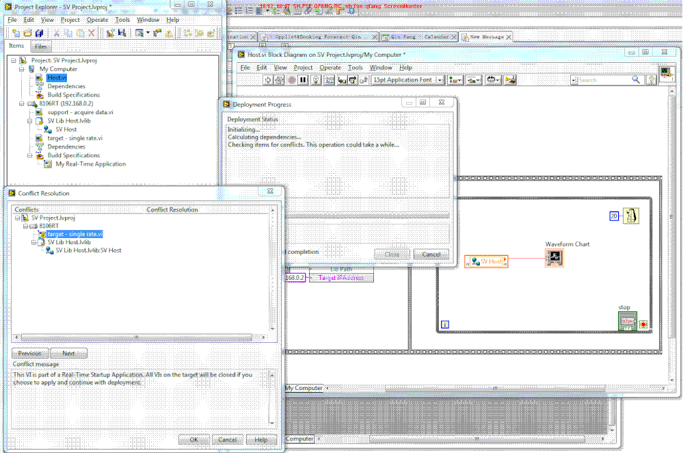Open Align Objects dropdown in Host.vi toolbar

455,80
